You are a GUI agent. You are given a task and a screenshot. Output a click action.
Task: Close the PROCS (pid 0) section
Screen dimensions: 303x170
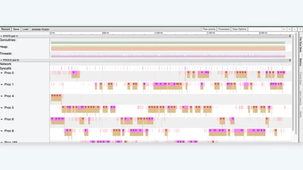[290, 60]
